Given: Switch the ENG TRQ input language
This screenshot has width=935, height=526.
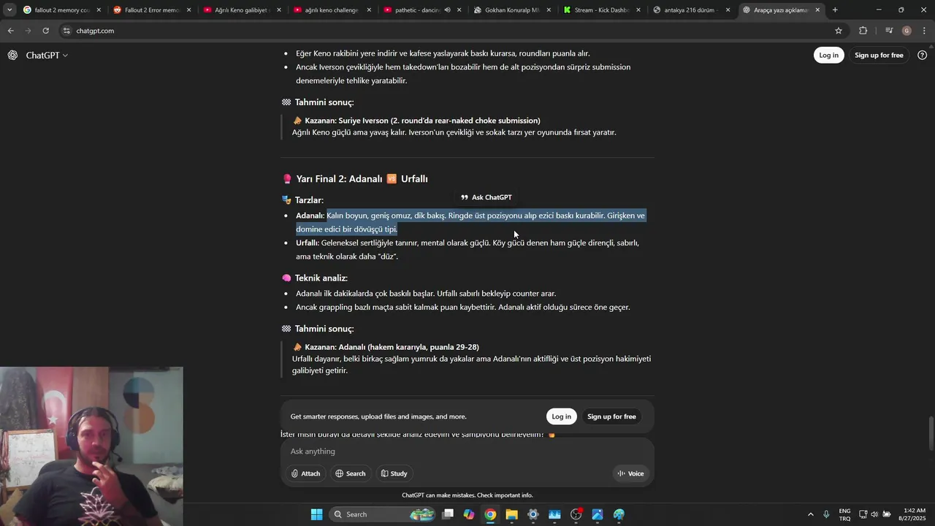Looking at the screenshot, I should point(844,514).
